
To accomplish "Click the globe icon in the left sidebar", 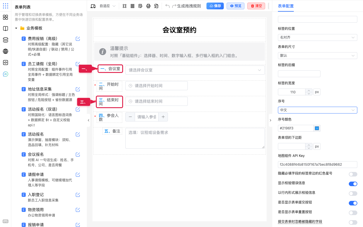I will (5, 51).
